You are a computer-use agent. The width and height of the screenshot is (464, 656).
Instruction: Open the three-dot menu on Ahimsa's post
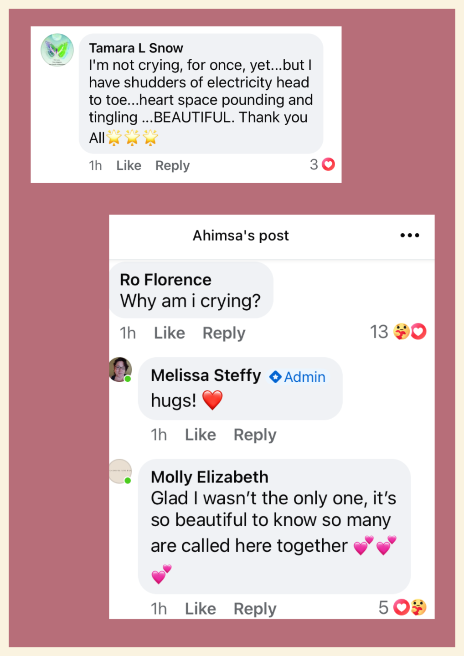pyautogui.click(x=409, y=236)
